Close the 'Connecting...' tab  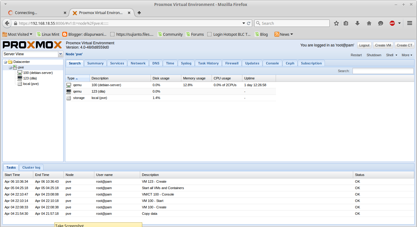[x=65, y=13]
